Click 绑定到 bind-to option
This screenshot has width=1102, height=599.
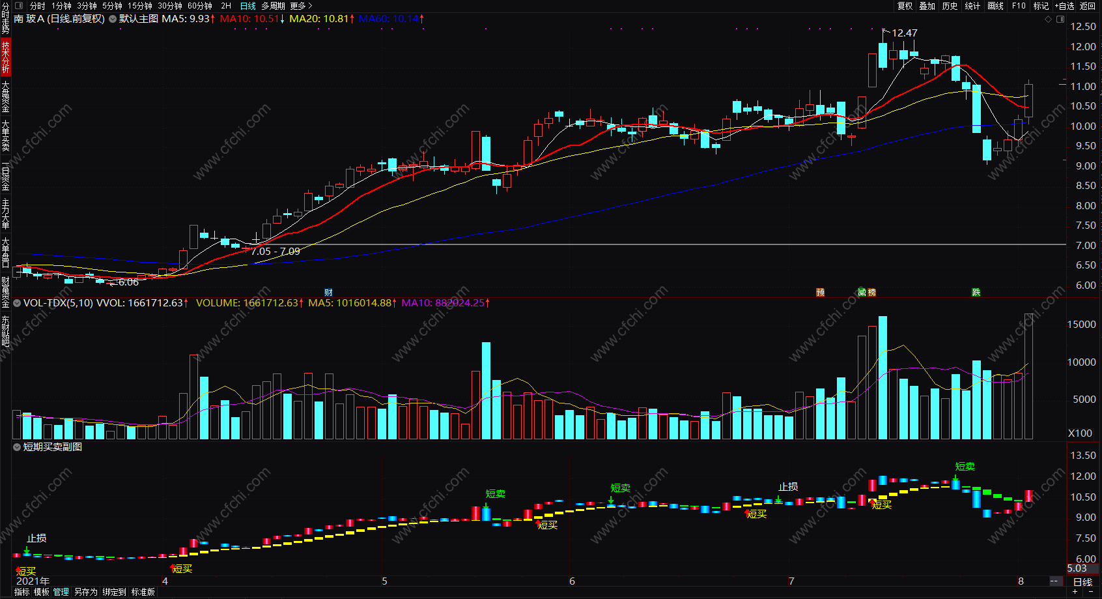tap(114, 592)
